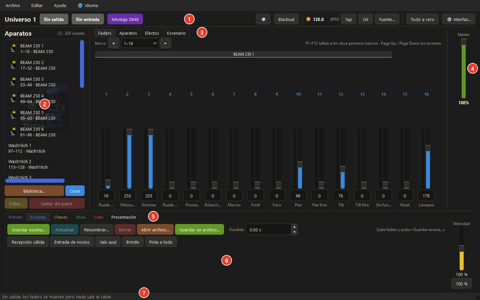Click the BEAM 230 6 fixture icon
The width and height of the screenshot is (480, 300).
point(13,132)
